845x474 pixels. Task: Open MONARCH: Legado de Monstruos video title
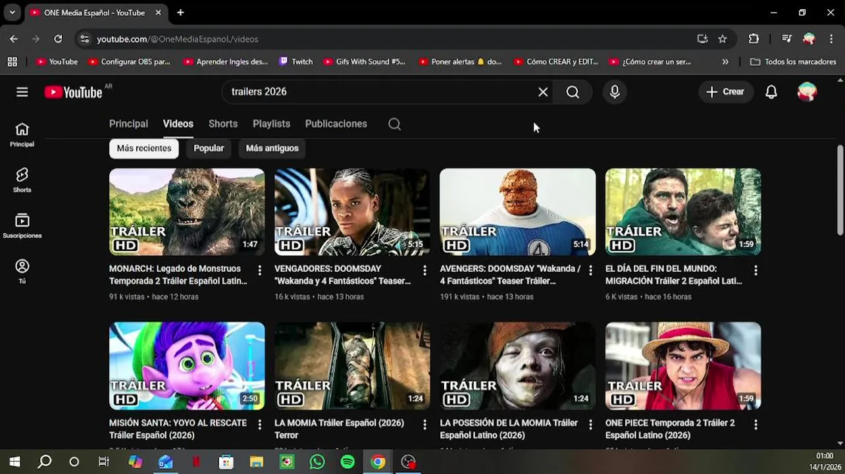point(178,275)
